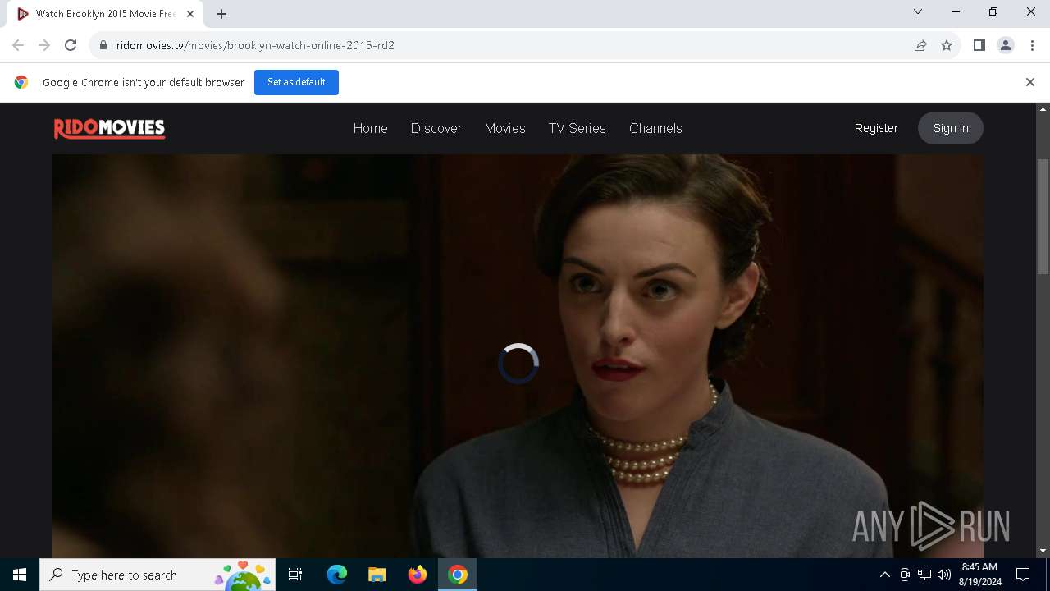The height and width of the screenshot is (591, 1050).
Task: Click the browser back arrow
Action: pyautogui.click(x=18, y=45)
